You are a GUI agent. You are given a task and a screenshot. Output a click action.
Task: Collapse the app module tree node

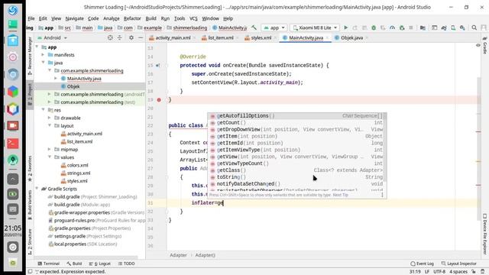(37, 47)
